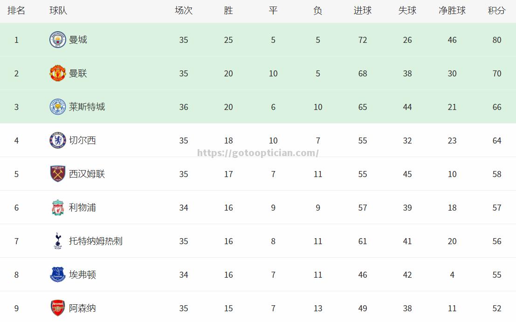Click the Manchester United club crest
Screen dimensions: 516x322
[x=58, y=73]
